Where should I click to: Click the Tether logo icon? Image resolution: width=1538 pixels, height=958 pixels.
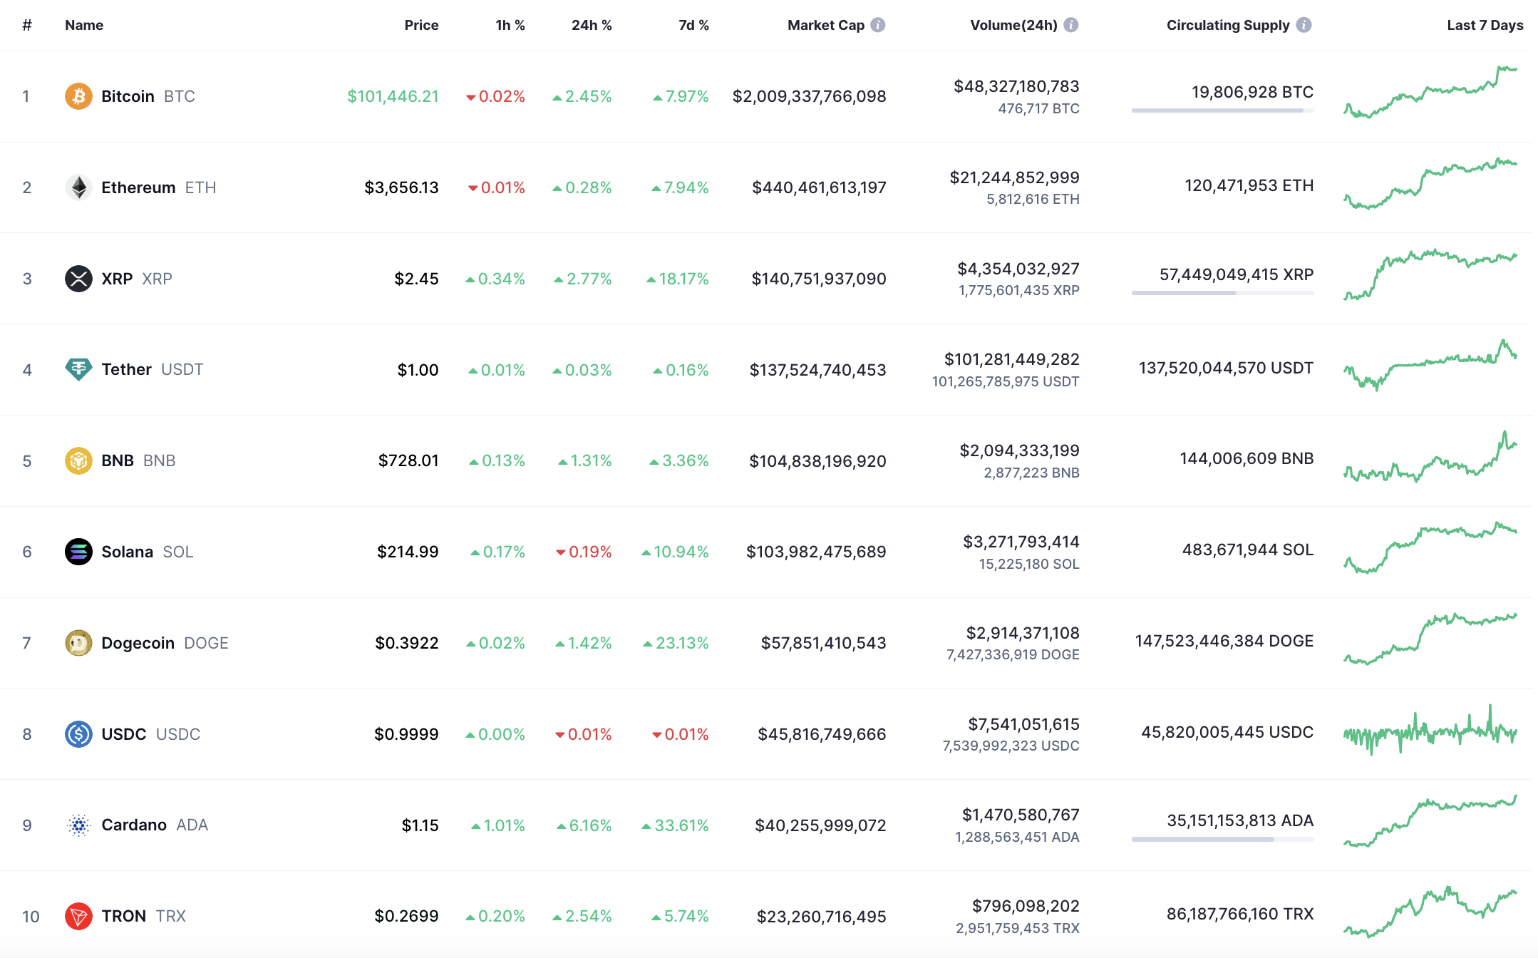[x=78, y=369]
